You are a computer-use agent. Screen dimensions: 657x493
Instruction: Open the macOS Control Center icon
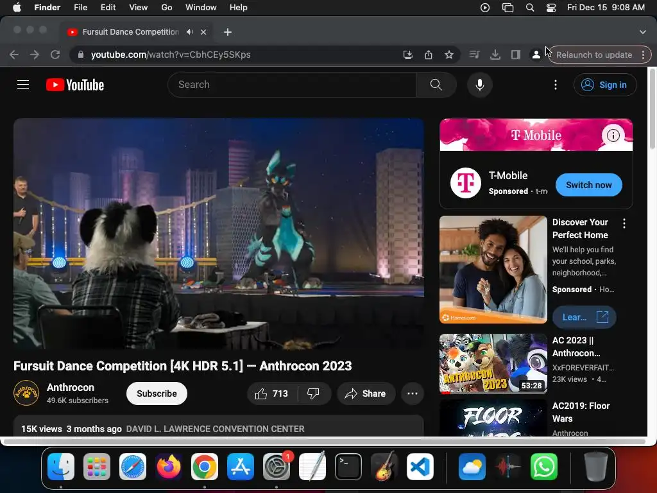click(x=551, y=8)
